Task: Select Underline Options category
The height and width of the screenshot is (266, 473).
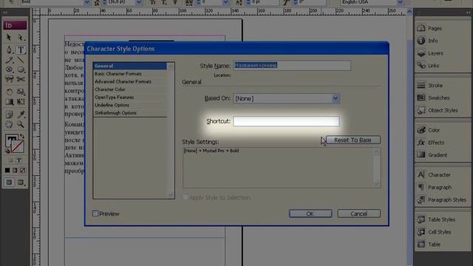Action: (x=130, y=105)
